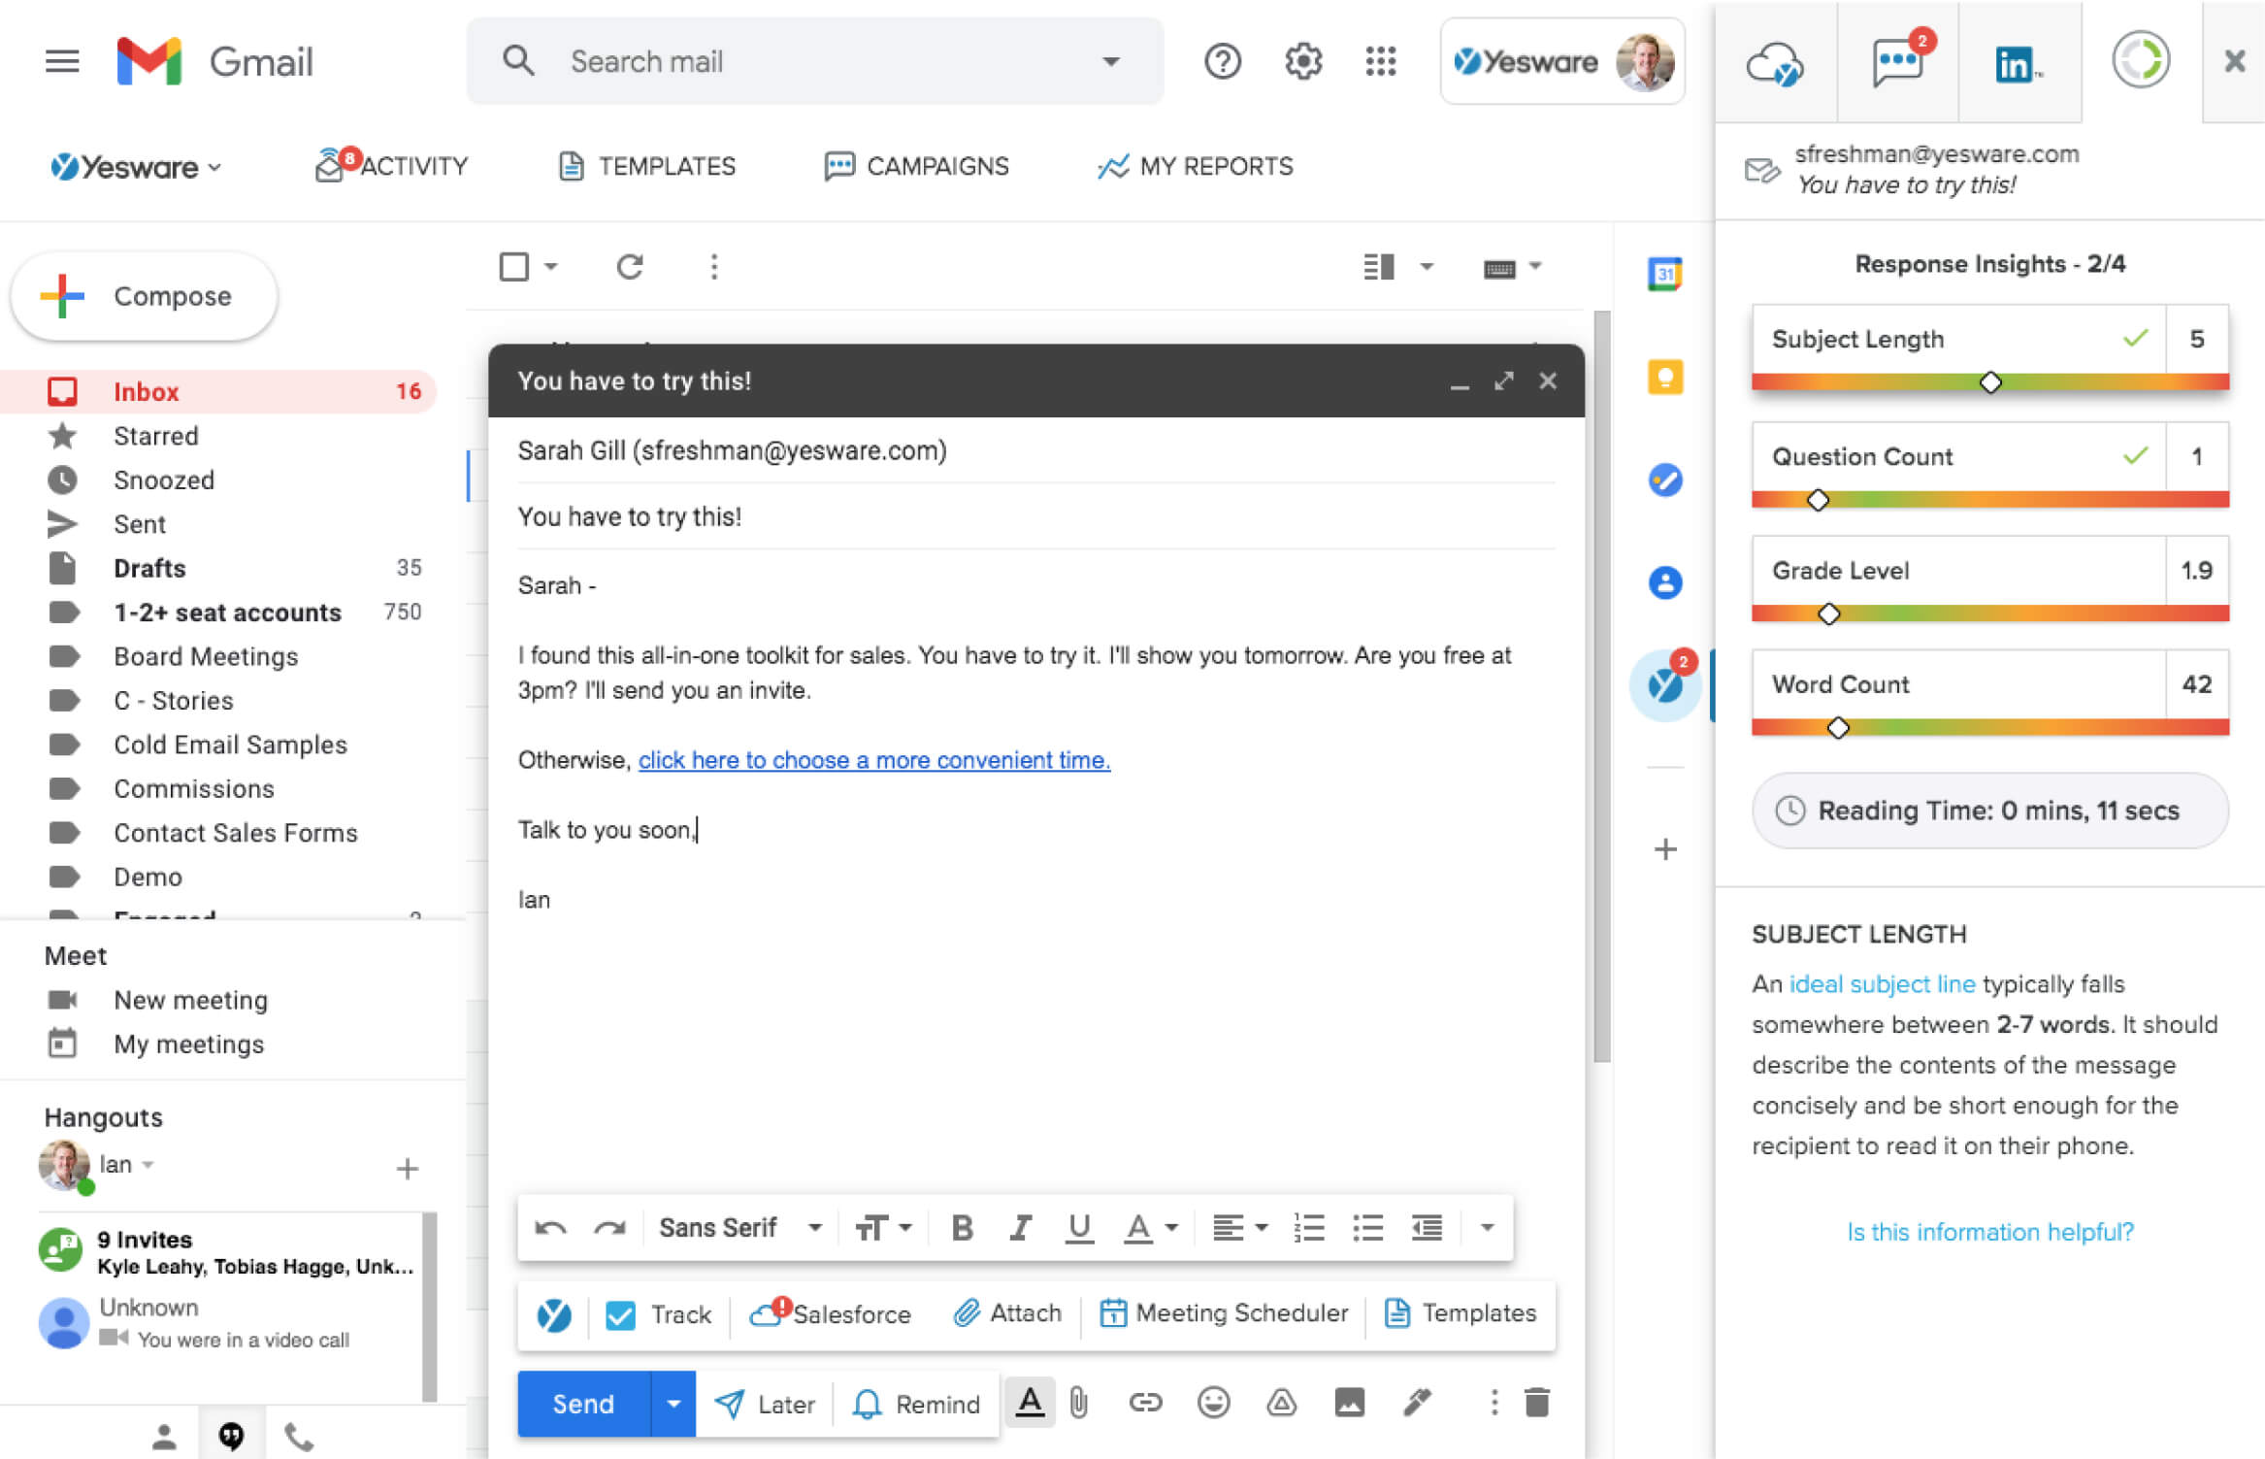The image size is (2265, 1459).
Task: Send the email
Action: [x=583, y=1404]
